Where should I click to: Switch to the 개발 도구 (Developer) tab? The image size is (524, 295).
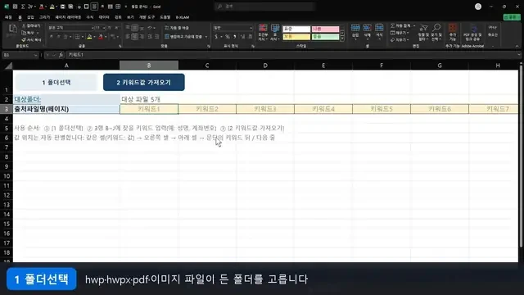(x=147, y=17)
